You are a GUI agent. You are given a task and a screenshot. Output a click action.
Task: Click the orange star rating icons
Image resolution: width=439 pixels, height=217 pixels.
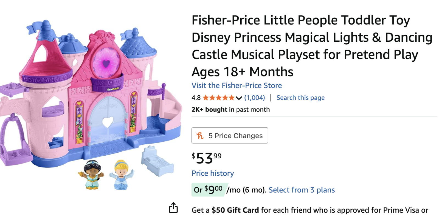pyautogui.click(x=218, y=98)
